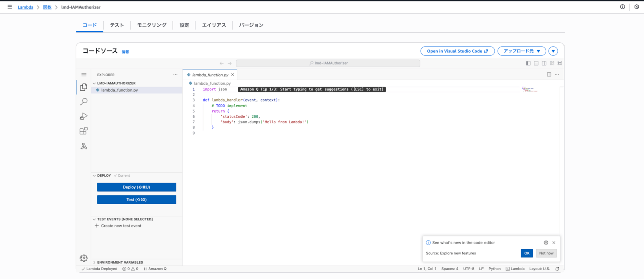The width and height of the screenshot is (644, 279).
Task: Collapse the LMD-IAMAUTHORIZER folder tree
Action: 116,83
